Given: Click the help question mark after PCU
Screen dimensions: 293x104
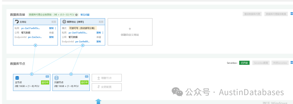Looking at the screenshot, I should point(77,15).
